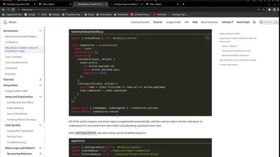Screen dimensions: 280x157
Task: Open 'Server Rendering' sidebar link
Action: [17, 114]
